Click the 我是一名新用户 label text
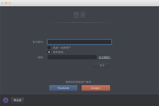 tap(62, 48)
